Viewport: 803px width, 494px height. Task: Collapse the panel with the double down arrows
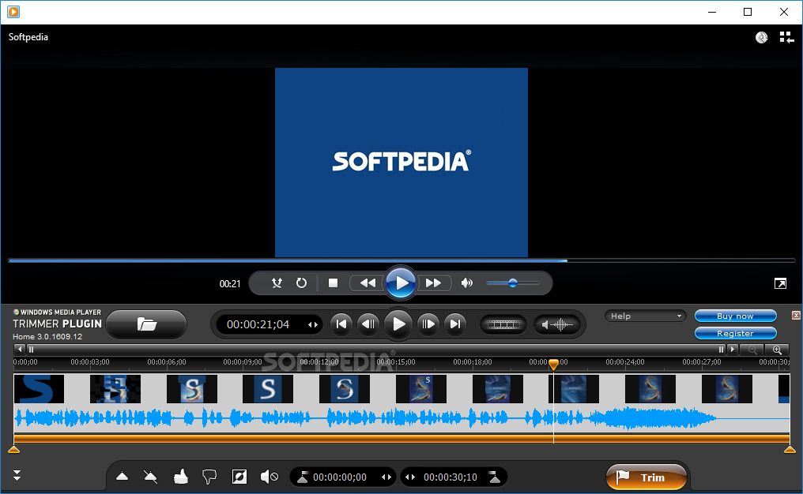[x=17, y=475]
